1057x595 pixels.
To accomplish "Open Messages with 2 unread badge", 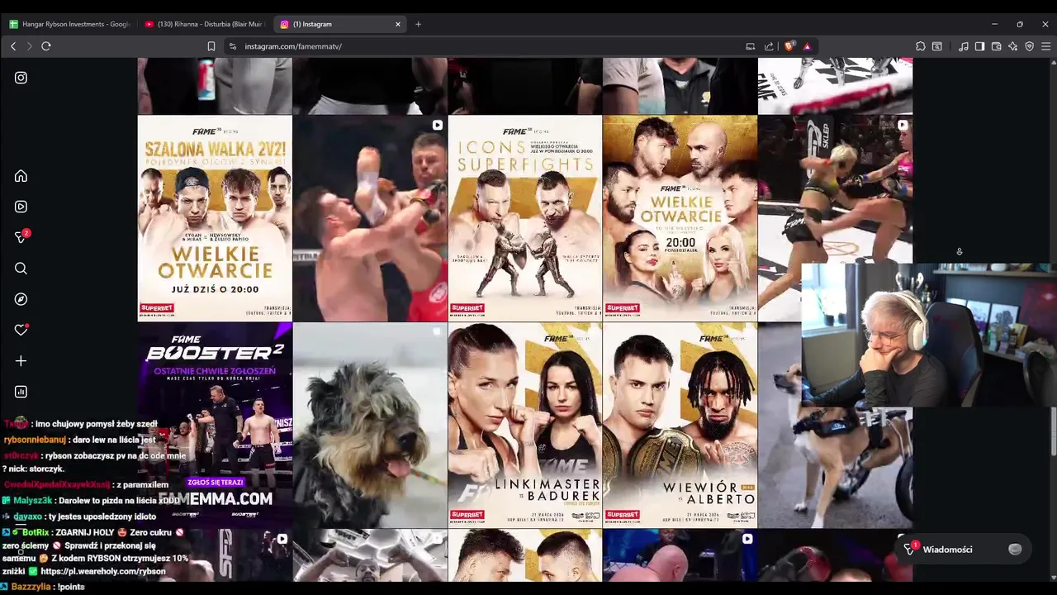I will coord(21,237).
